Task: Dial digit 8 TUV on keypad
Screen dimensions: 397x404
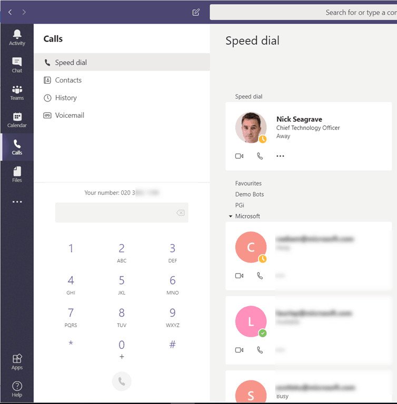Action: [122, 317]
